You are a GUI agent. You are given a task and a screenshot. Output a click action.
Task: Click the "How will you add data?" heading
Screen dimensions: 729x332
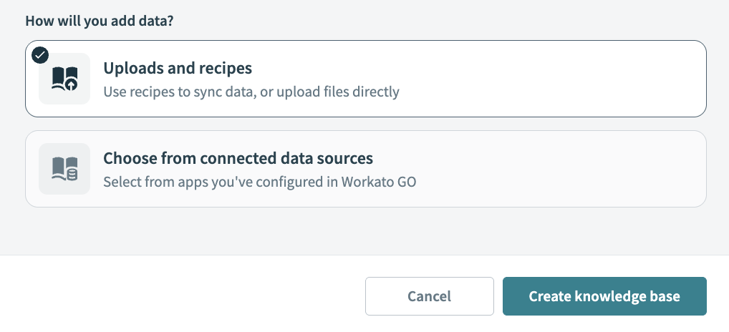[x=100, y=20]
